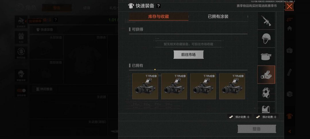Open the gas mask category
This screenshot has width=310, height=139.
[x=266, y=93]
